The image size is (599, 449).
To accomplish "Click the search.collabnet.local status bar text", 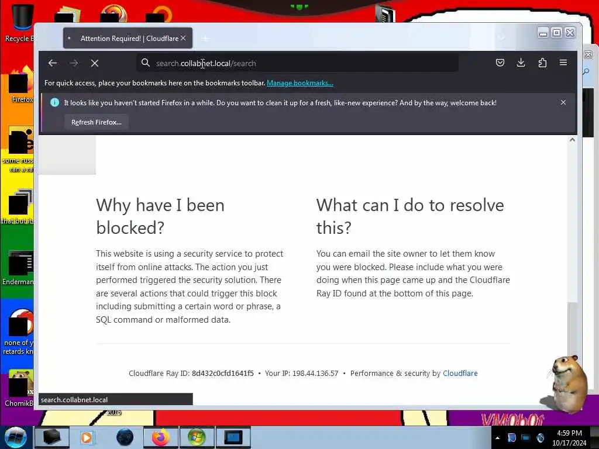I will coord(74,400).
